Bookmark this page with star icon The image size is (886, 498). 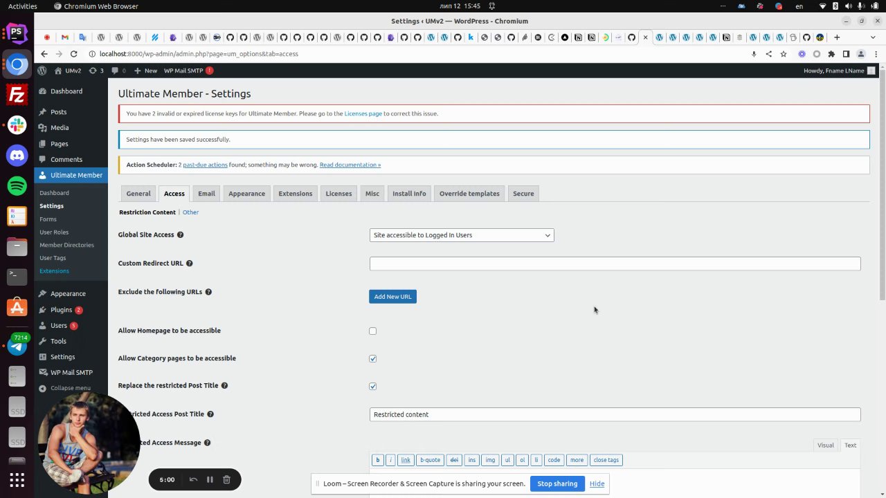(x=784, y=54)
